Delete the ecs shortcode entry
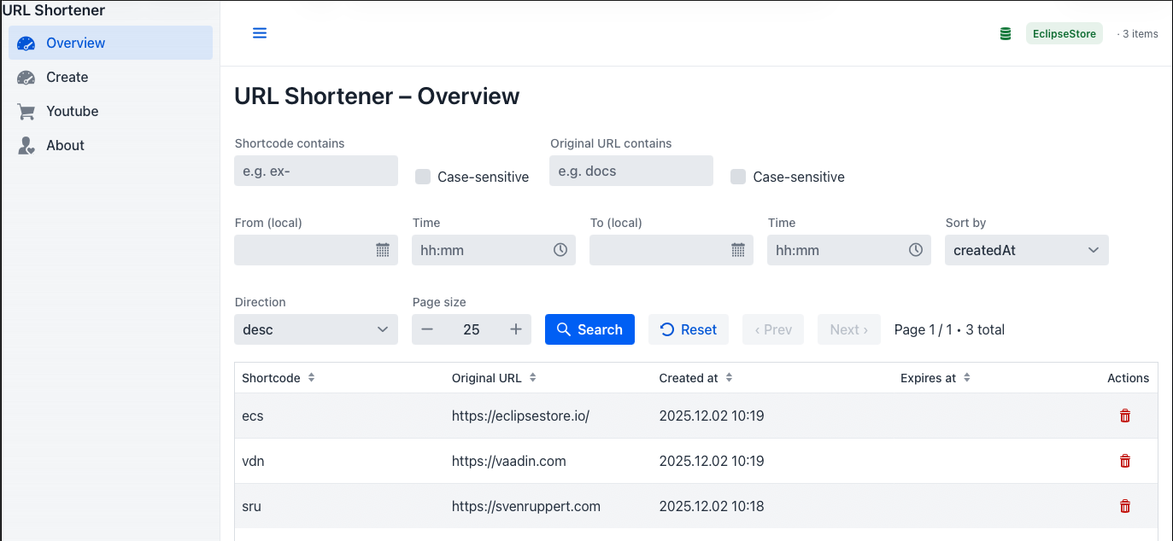The image size is (1173, 541). (x=1124, y=416)
